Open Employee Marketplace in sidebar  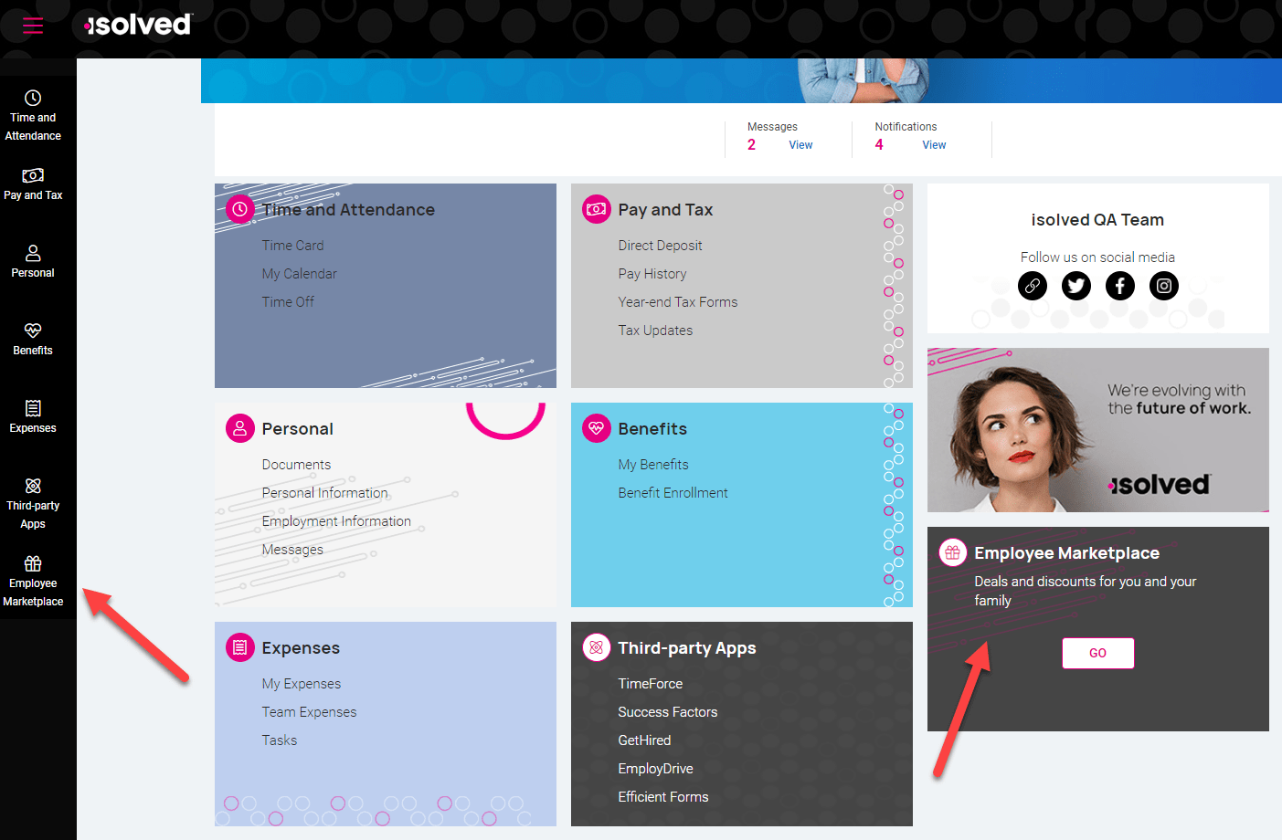pos(33,582)
